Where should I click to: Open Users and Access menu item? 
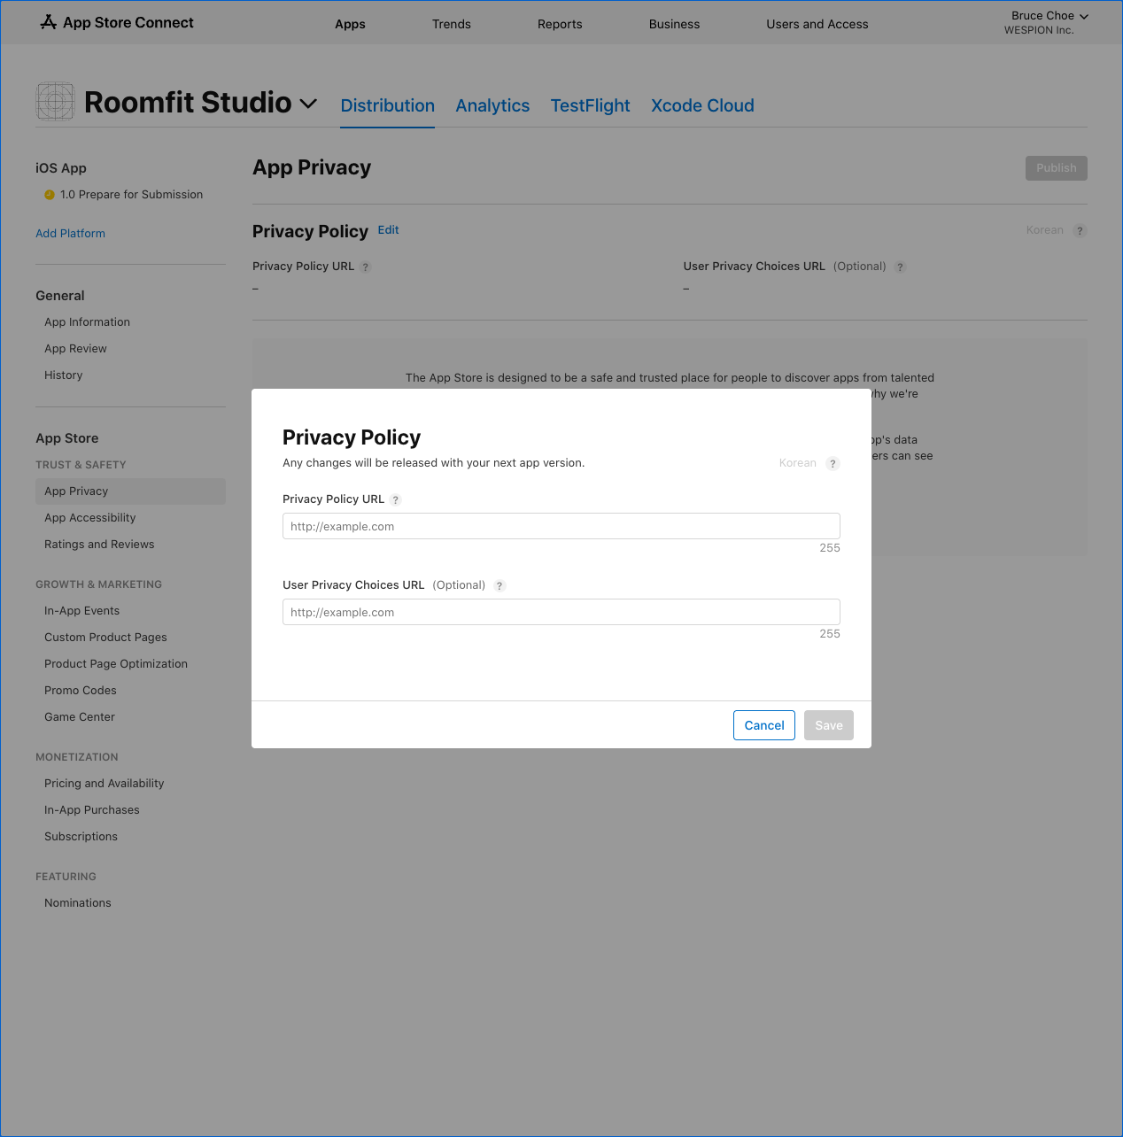pyautogui.click(x=817, y=24)
